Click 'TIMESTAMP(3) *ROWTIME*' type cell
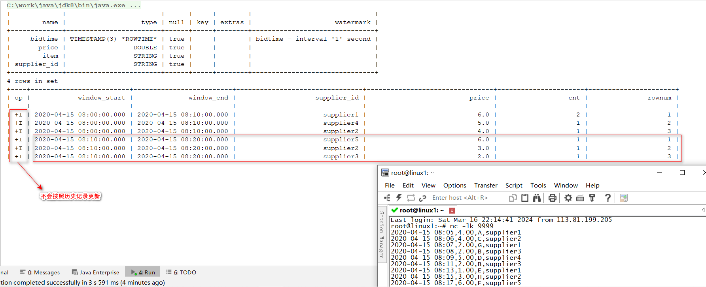Viewport: 706px width, 287px height. pyautogui.click(x=114, y=39)
